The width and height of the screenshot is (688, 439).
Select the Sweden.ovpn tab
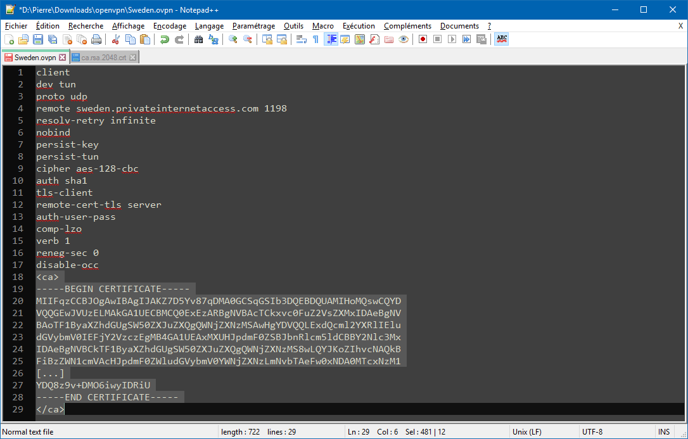point(35,58)
